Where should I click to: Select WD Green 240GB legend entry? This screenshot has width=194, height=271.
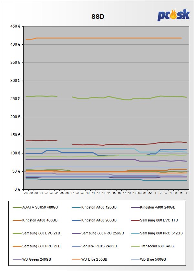coord(32,259)
